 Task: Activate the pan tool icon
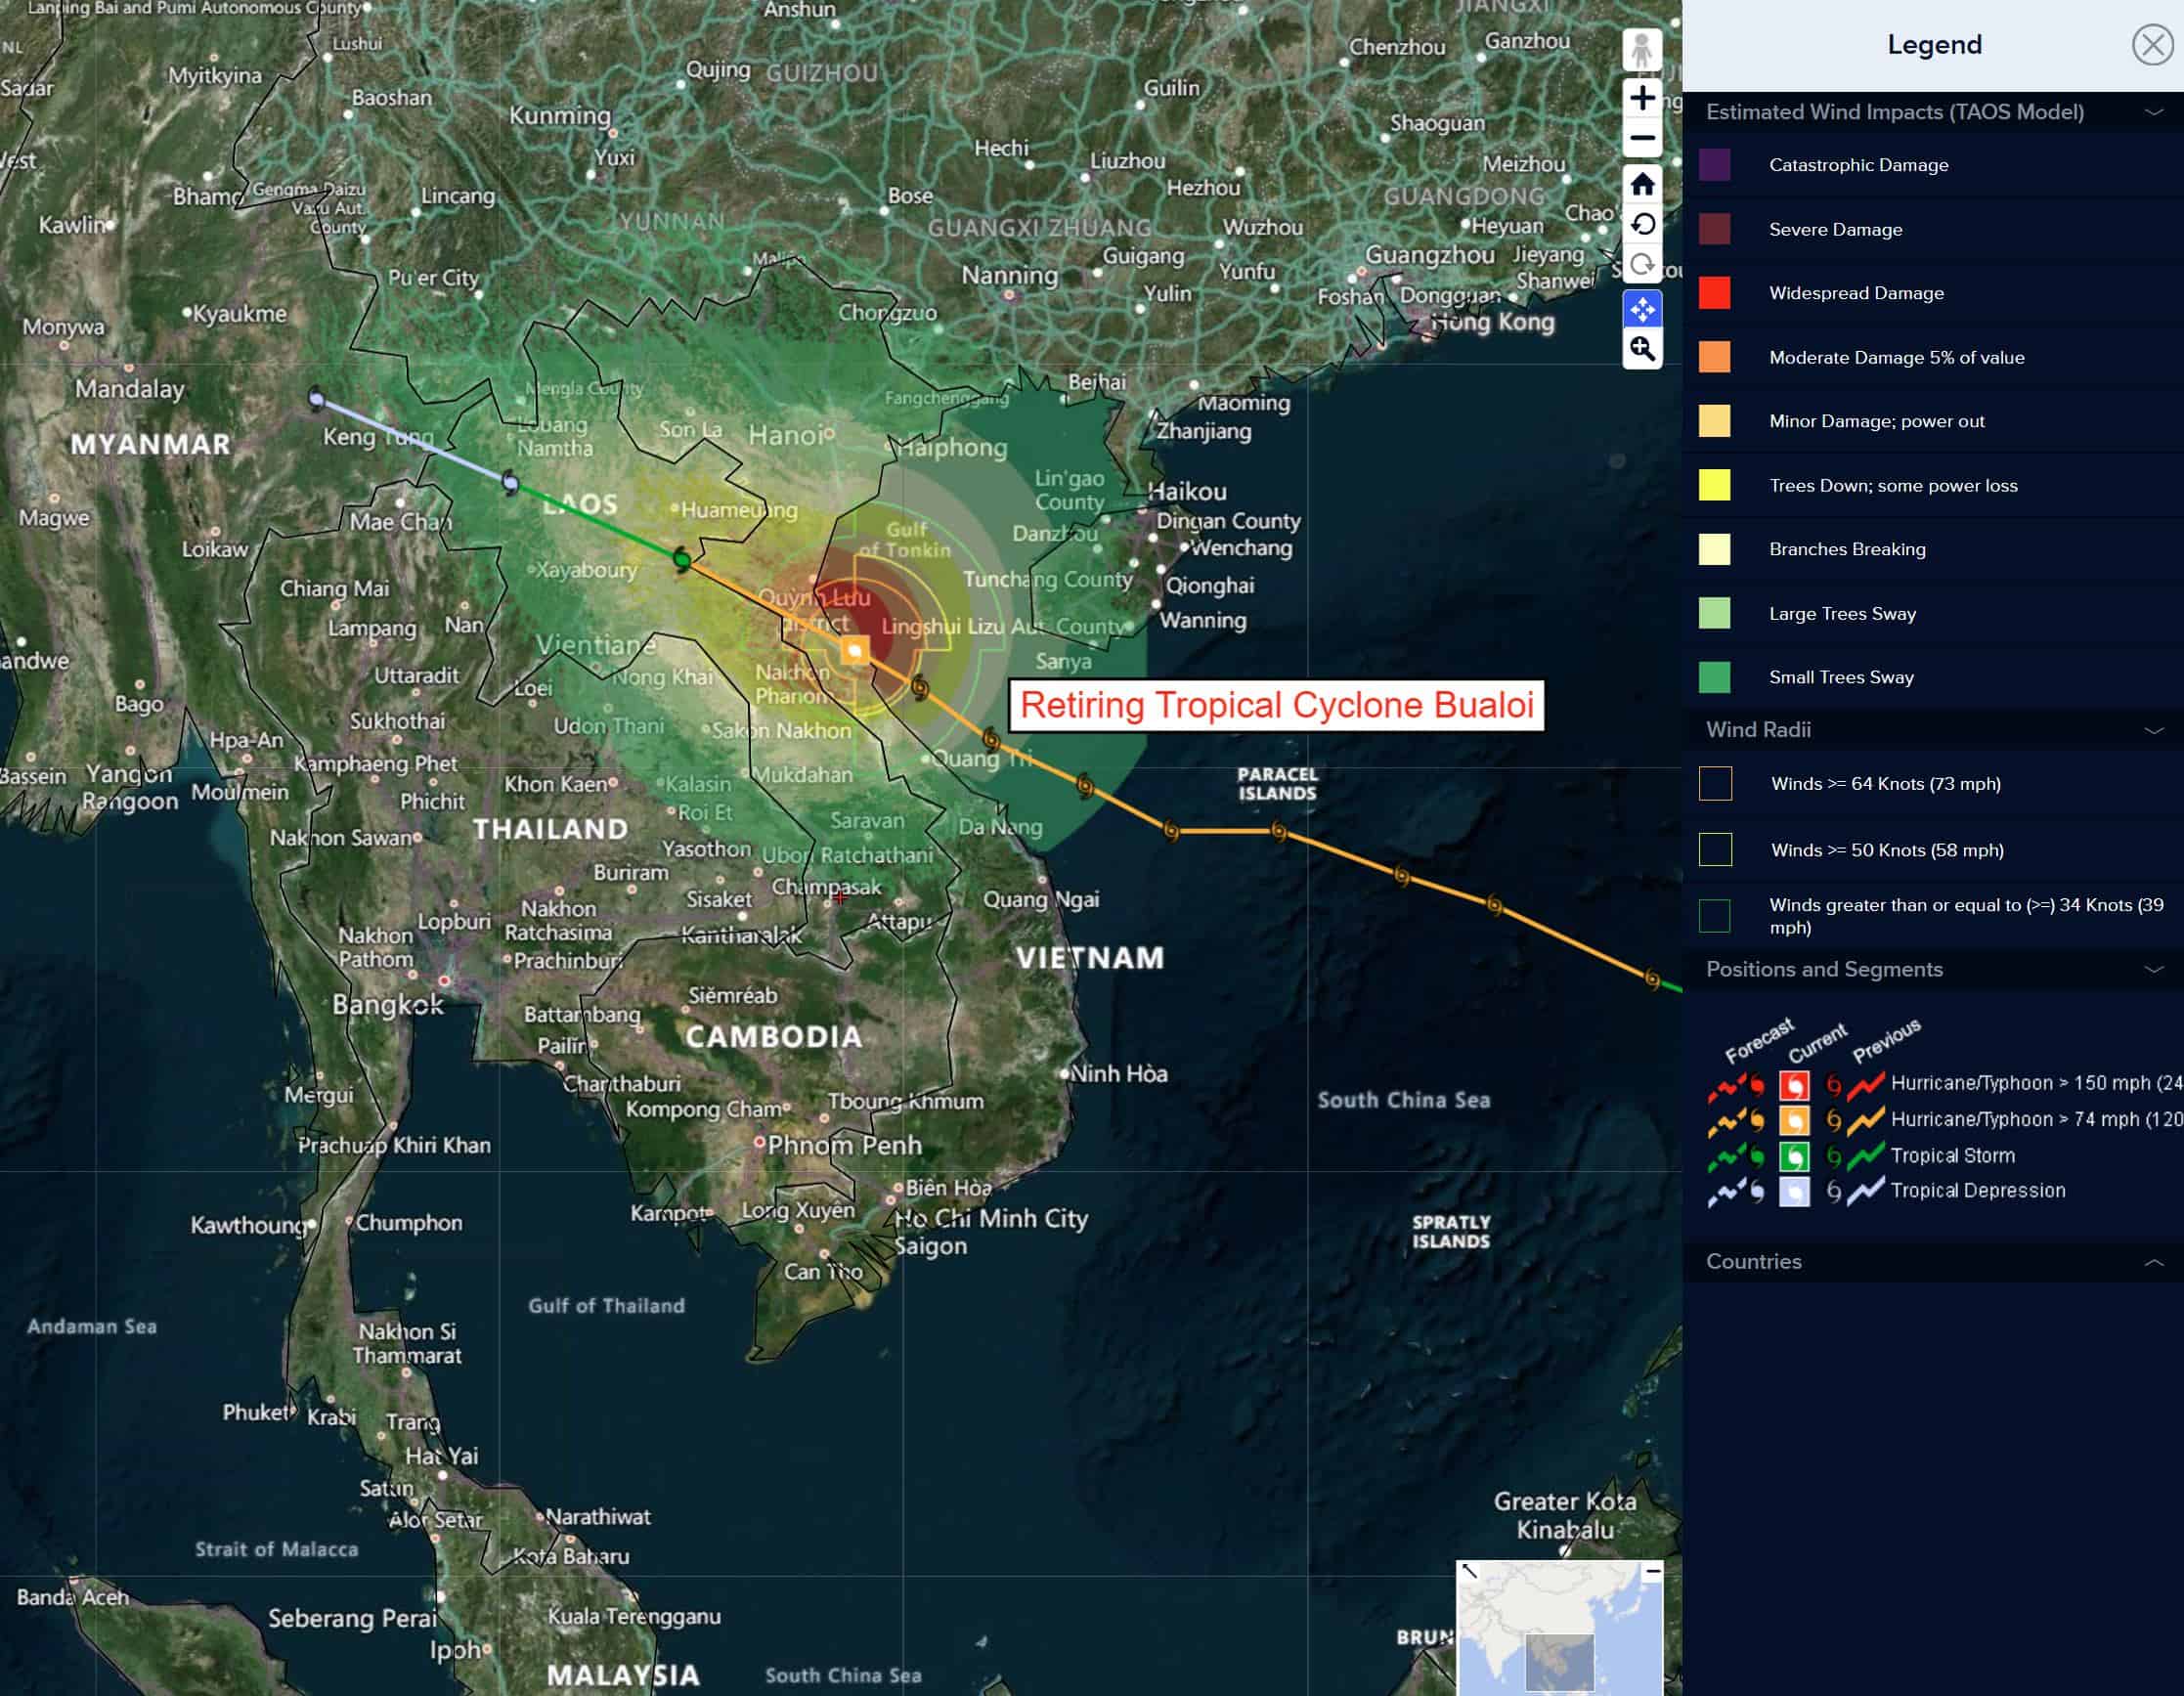tap(1642, 309)
